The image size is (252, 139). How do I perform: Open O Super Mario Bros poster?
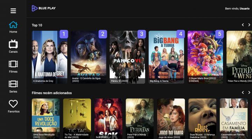pyautogui.click(x=205, y=57)
